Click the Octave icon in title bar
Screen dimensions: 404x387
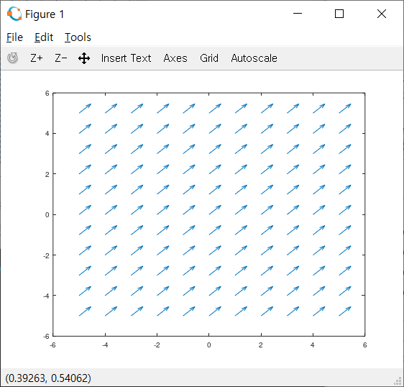click(14, 14)
